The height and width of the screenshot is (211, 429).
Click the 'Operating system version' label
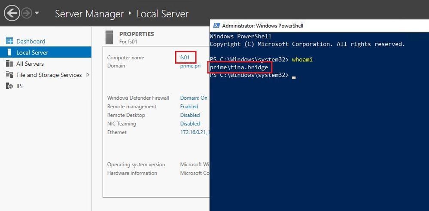136,165
